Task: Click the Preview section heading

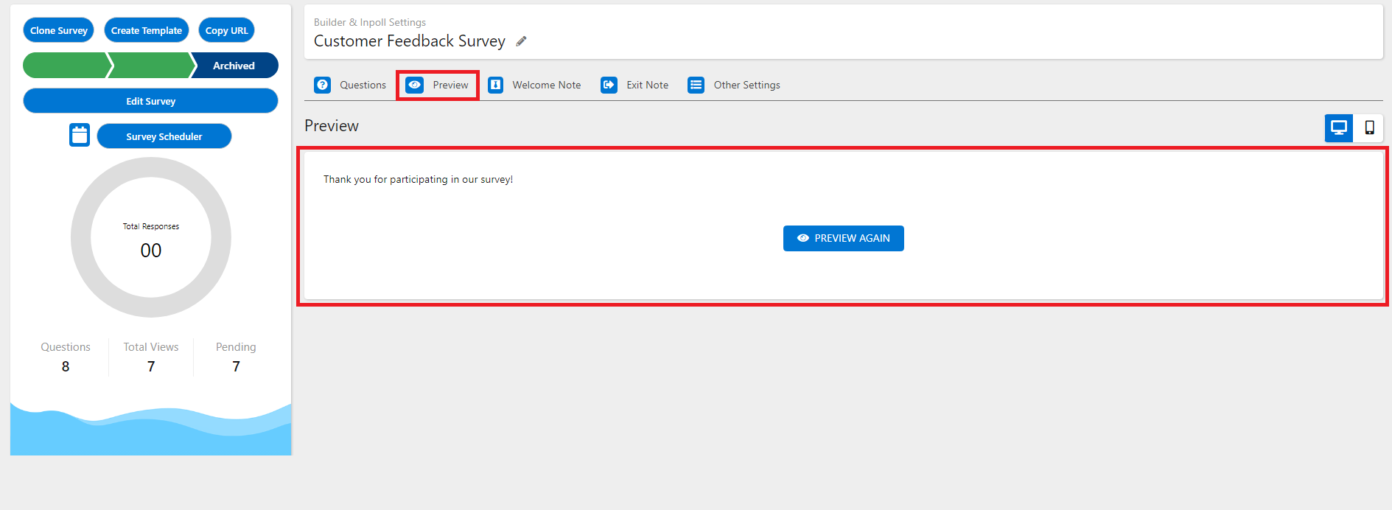Action: click(332, 126)
